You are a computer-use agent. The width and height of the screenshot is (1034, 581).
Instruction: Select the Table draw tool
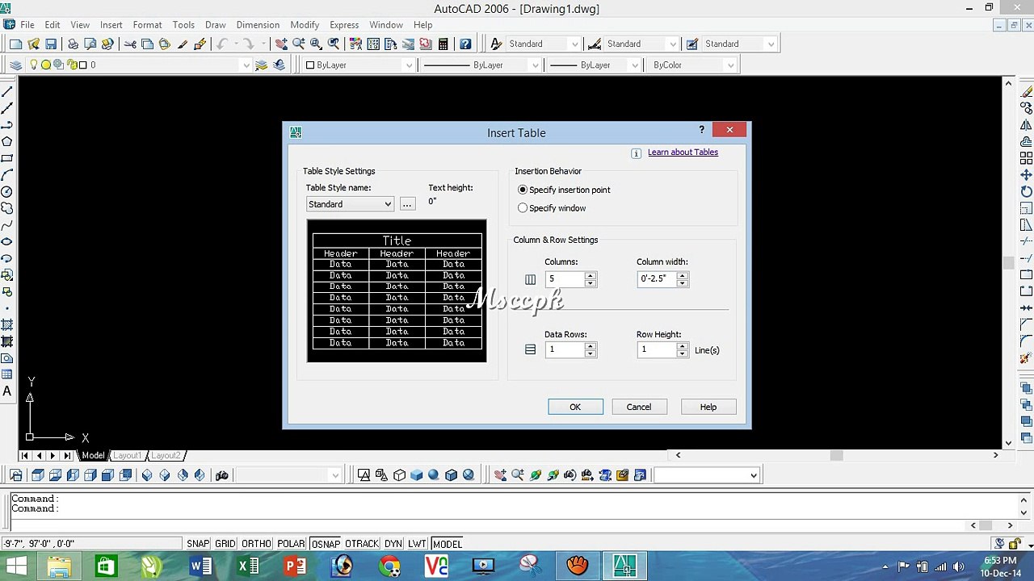pyautogui.click(x=7, y=374)
